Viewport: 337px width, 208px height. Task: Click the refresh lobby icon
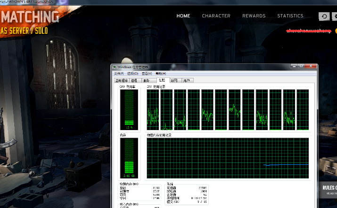click(324, 16)
